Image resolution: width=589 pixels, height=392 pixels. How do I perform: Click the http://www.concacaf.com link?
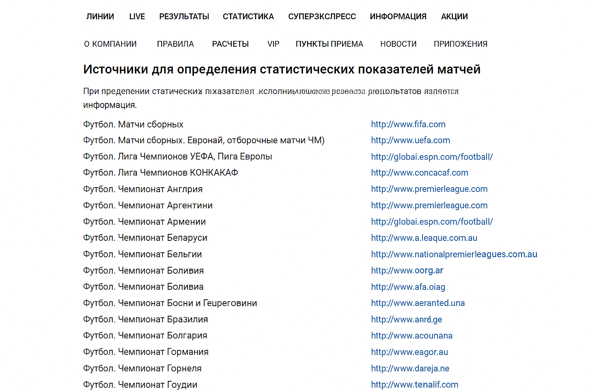pos(420,173)
